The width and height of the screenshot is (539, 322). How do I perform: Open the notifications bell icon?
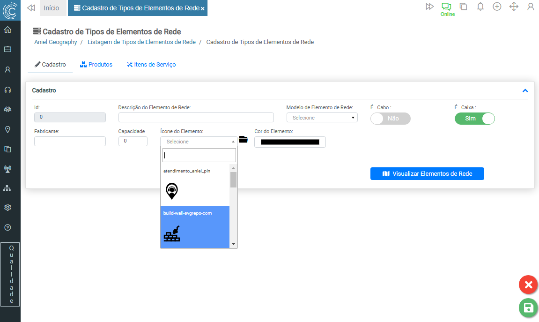480,7
